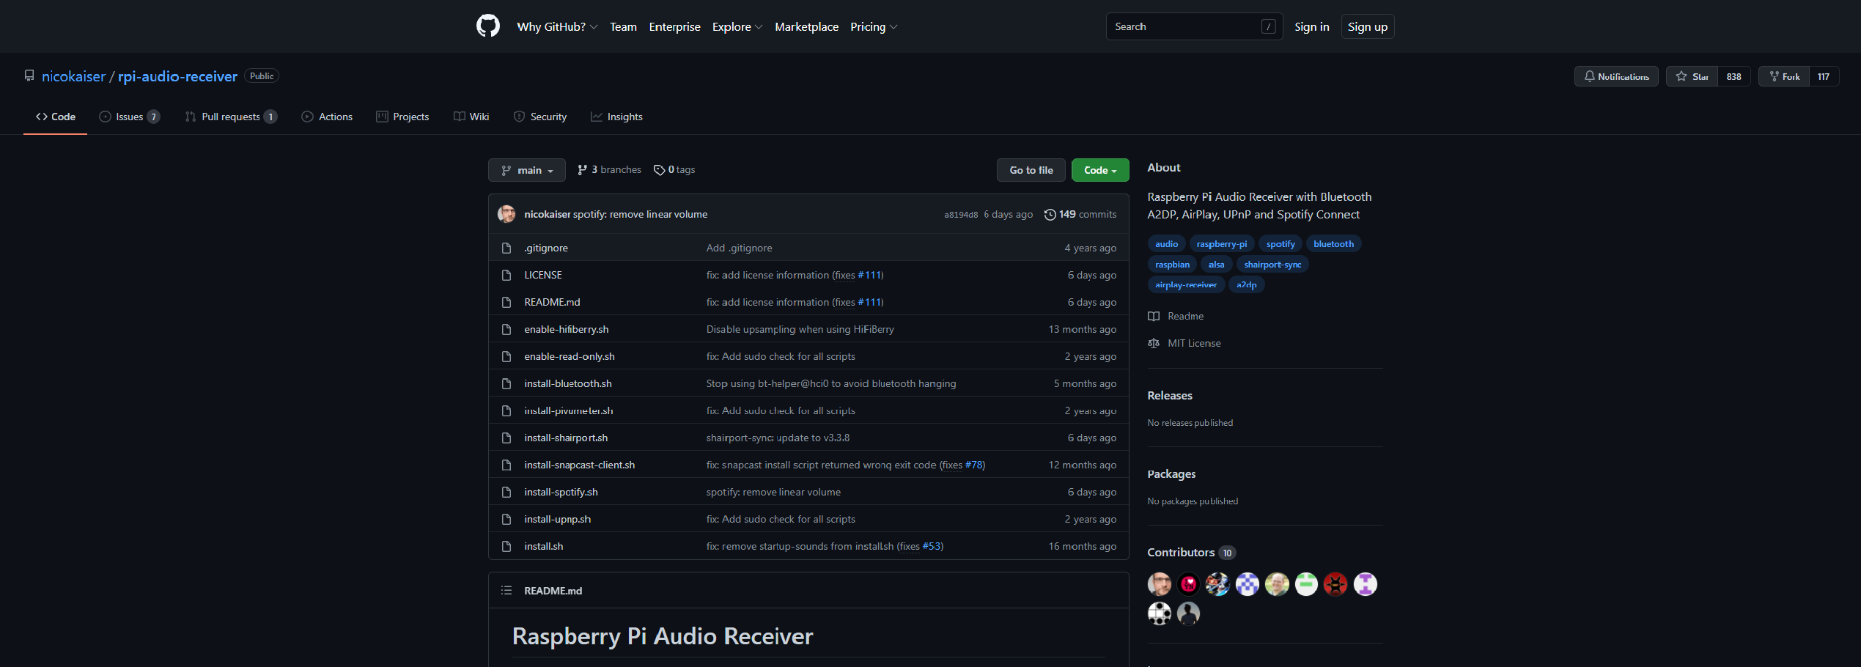Image resolution: width=1861 pixels, height=667 pixels.
Task: Click the Go to file button
Action: tap(1031, 170)
